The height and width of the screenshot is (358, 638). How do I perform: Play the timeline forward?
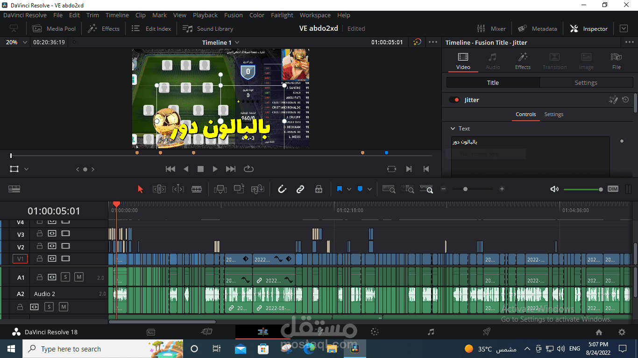tap(215, 169)
